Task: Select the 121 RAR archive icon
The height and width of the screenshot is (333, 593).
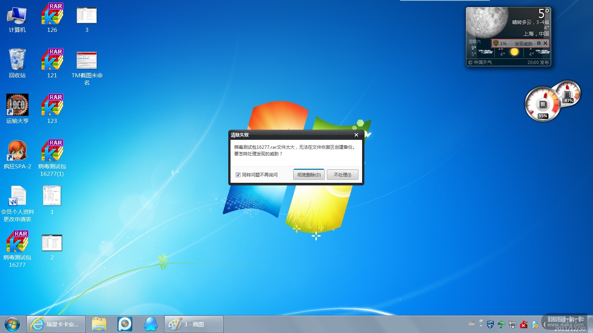Action: (52, 64)
